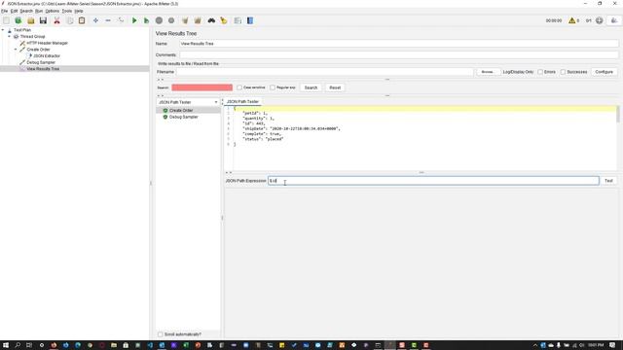Click the remote engines globe icon

(600, 20)
